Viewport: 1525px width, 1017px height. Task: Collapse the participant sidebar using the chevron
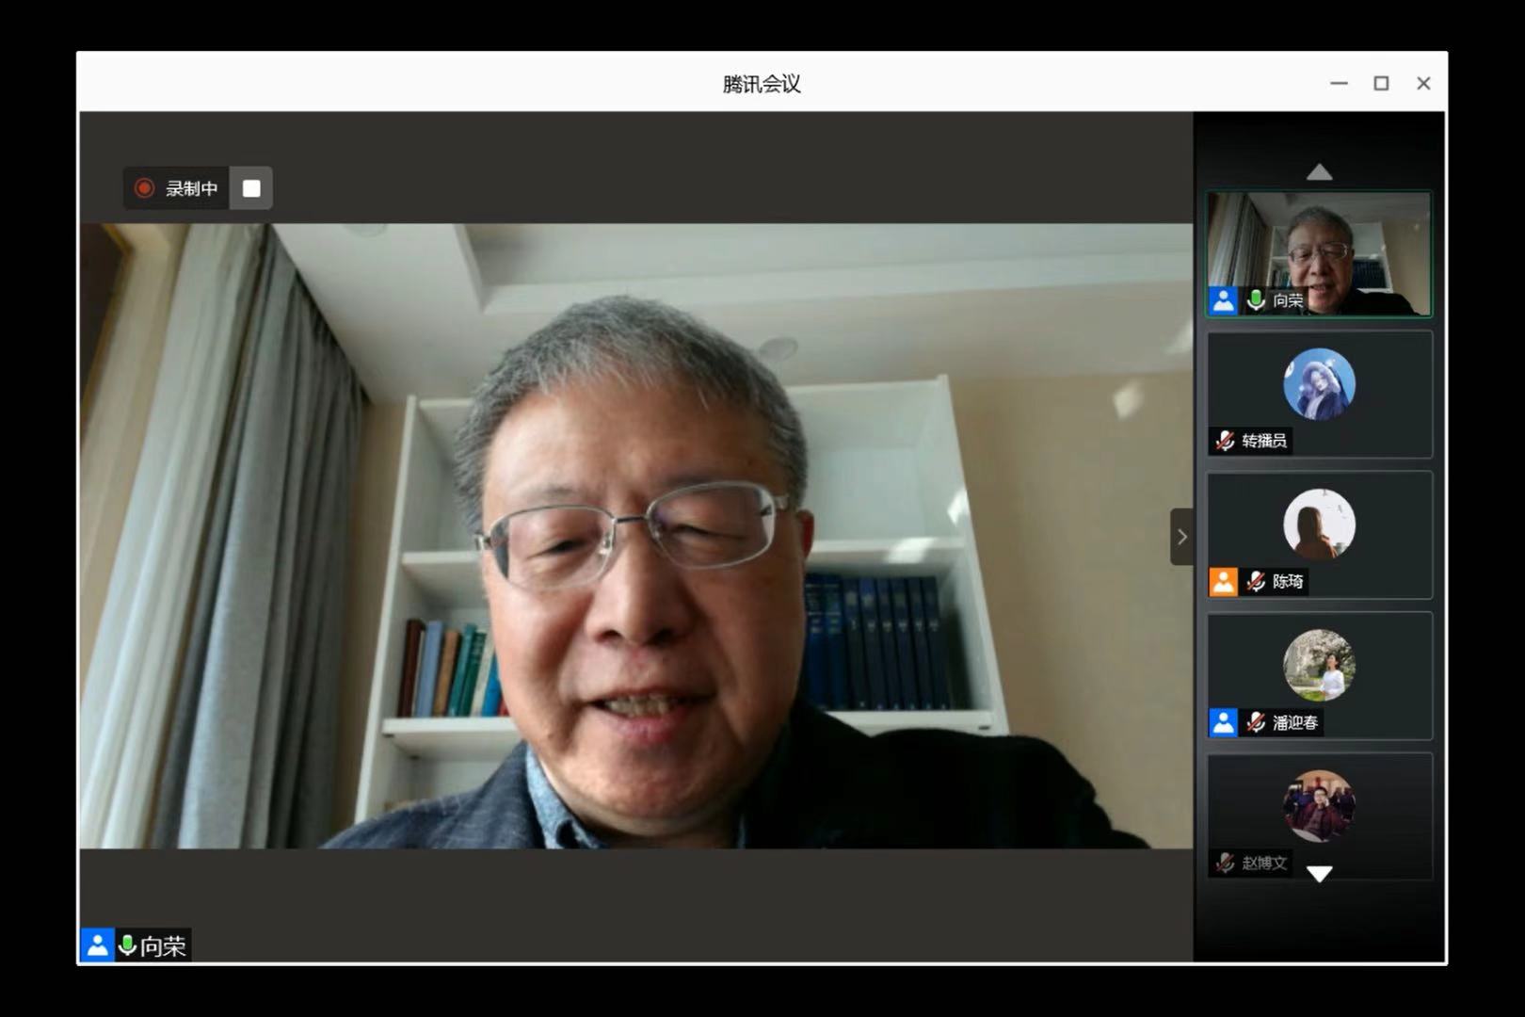pyautogui.click(x=1181, y=537)
